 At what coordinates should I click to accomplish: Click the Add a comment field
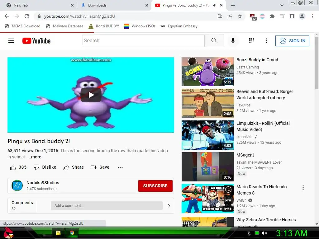coord(107,206)
